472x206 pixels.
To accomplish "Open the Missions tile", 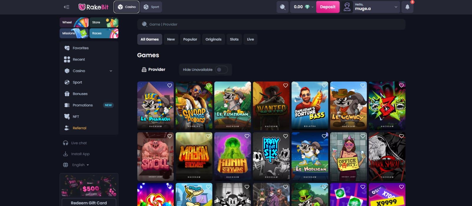I will point(74,33).
